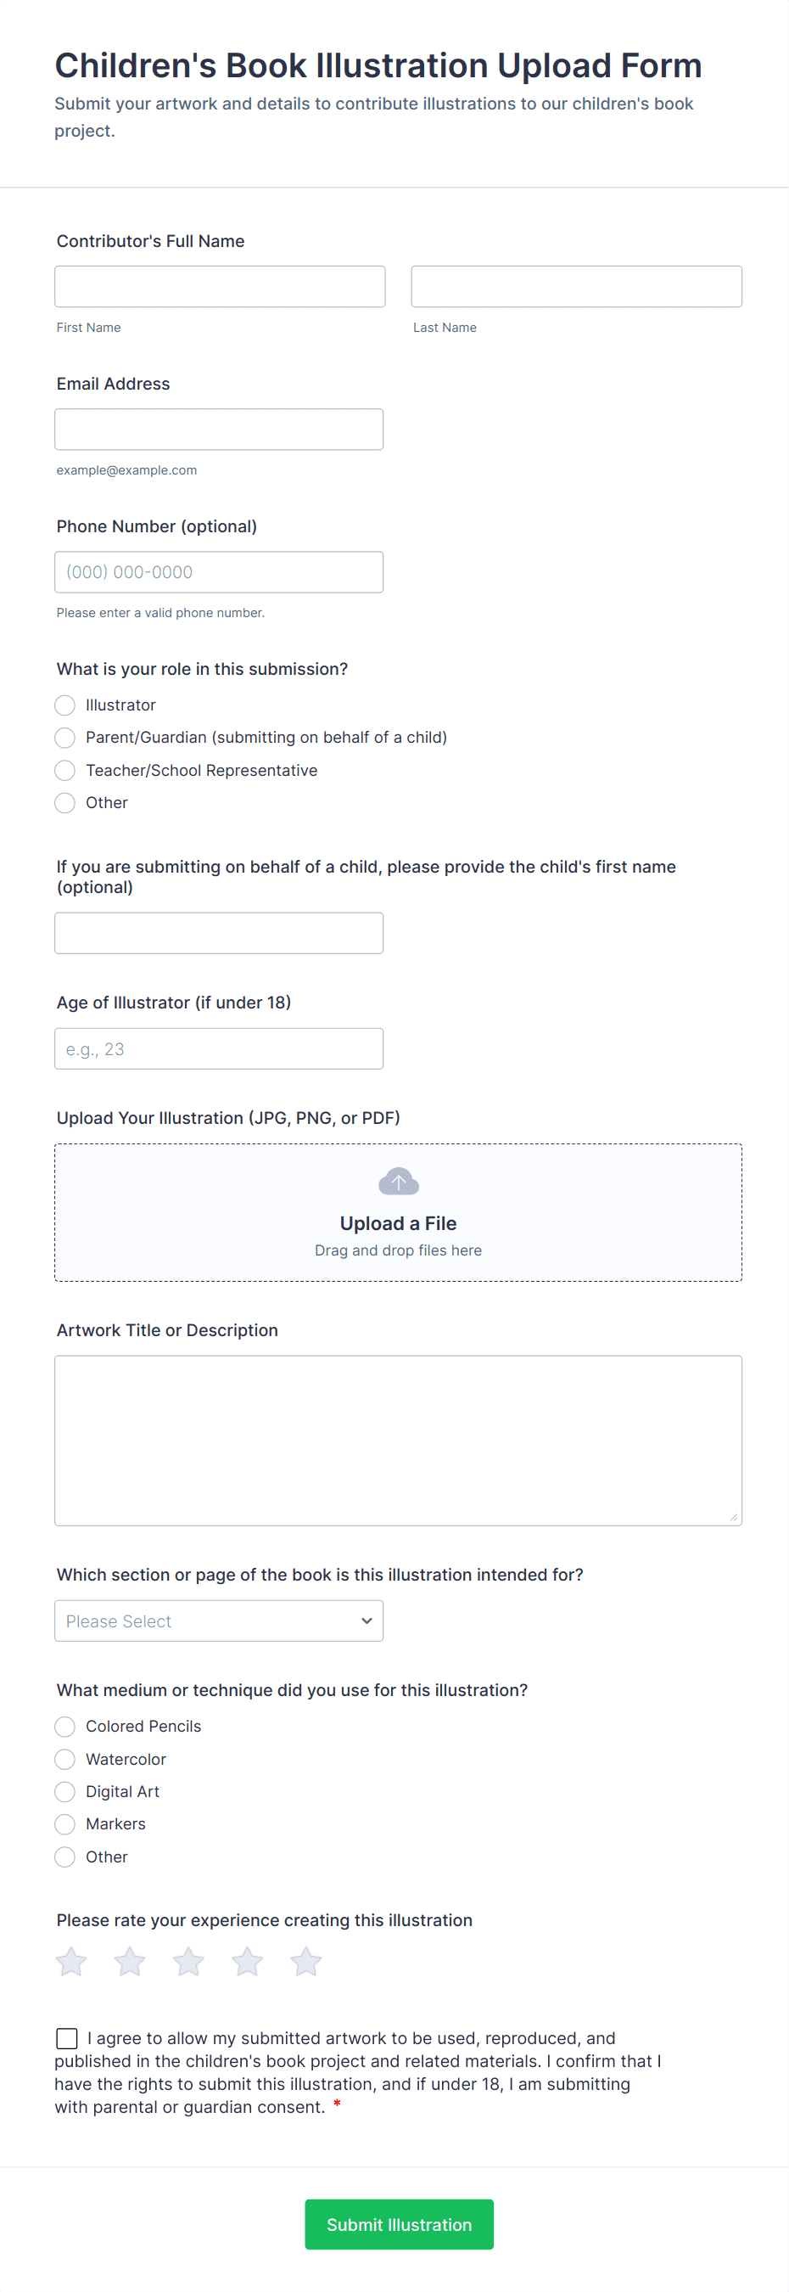789x2292 pixels.
Task: Select the second rating star
Action: coord(130,1961)
